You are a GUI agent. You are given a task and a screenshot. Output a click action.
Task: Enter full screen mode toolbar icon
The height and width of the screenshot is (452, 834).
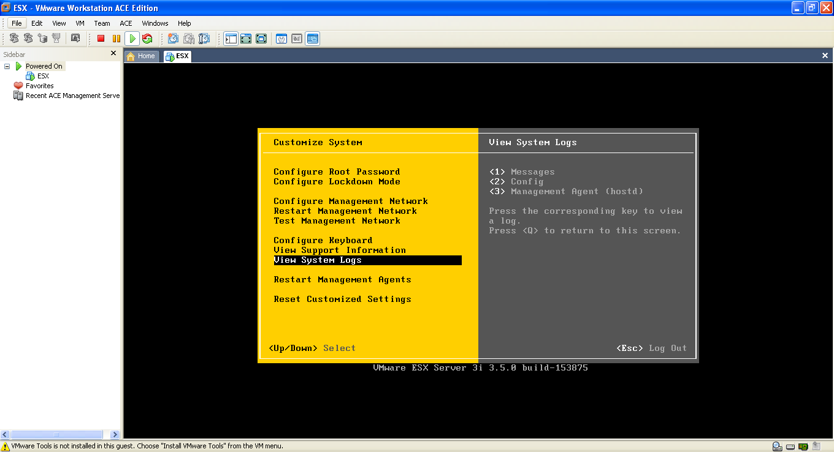[x=261, y=39]
